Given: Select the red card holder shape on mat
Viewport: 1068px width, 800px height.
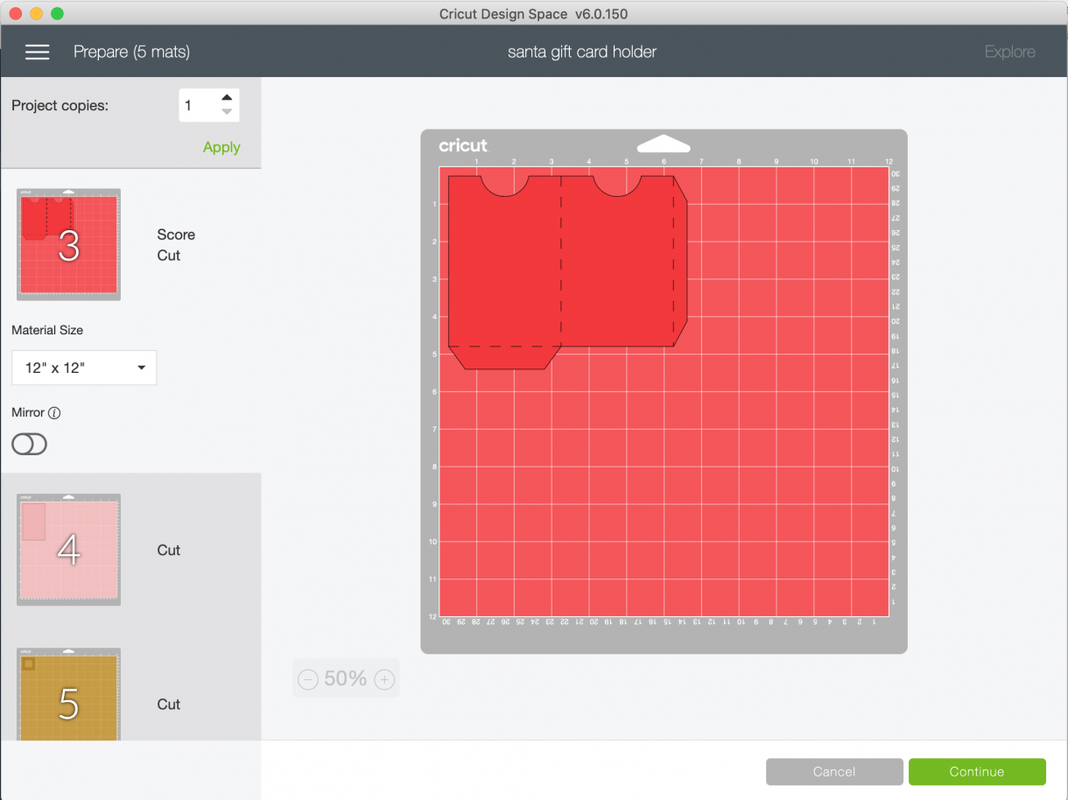Looking at the screenshot, I should (x=567, y=271).
